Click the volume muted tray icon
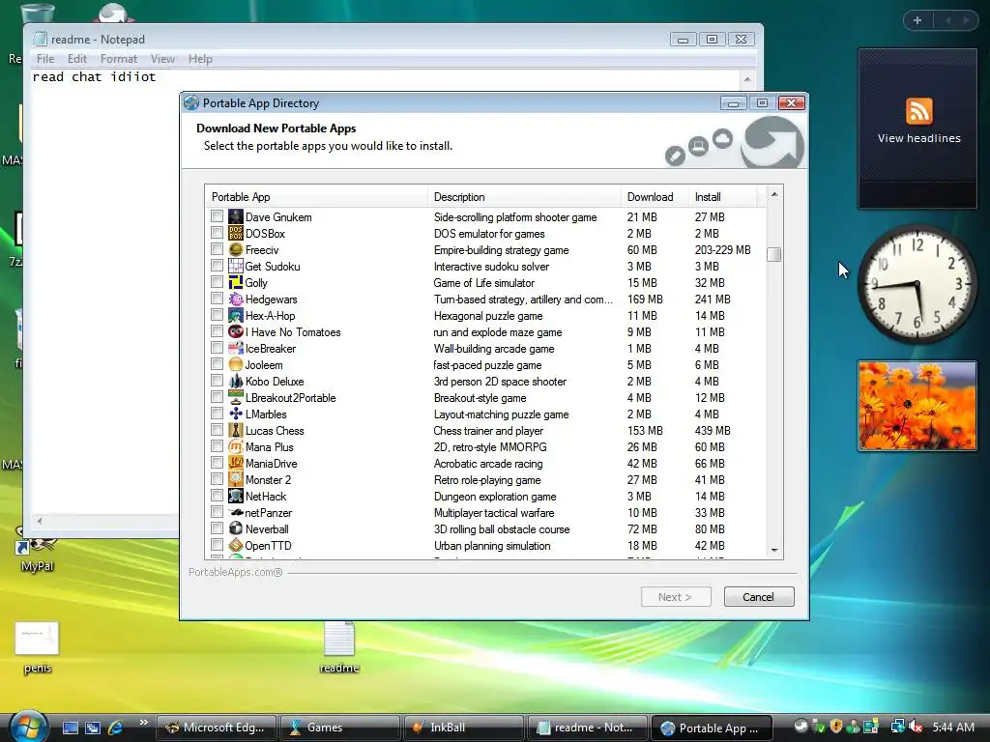The width and height of the screenshot is (990, 742). coord(916,728)
